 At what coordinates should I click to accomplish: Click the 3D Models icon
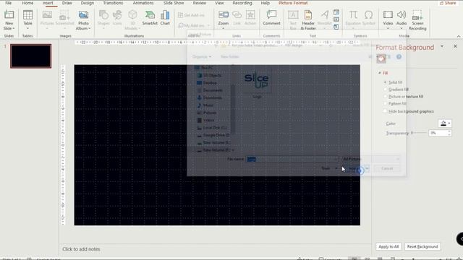[132, 15]
